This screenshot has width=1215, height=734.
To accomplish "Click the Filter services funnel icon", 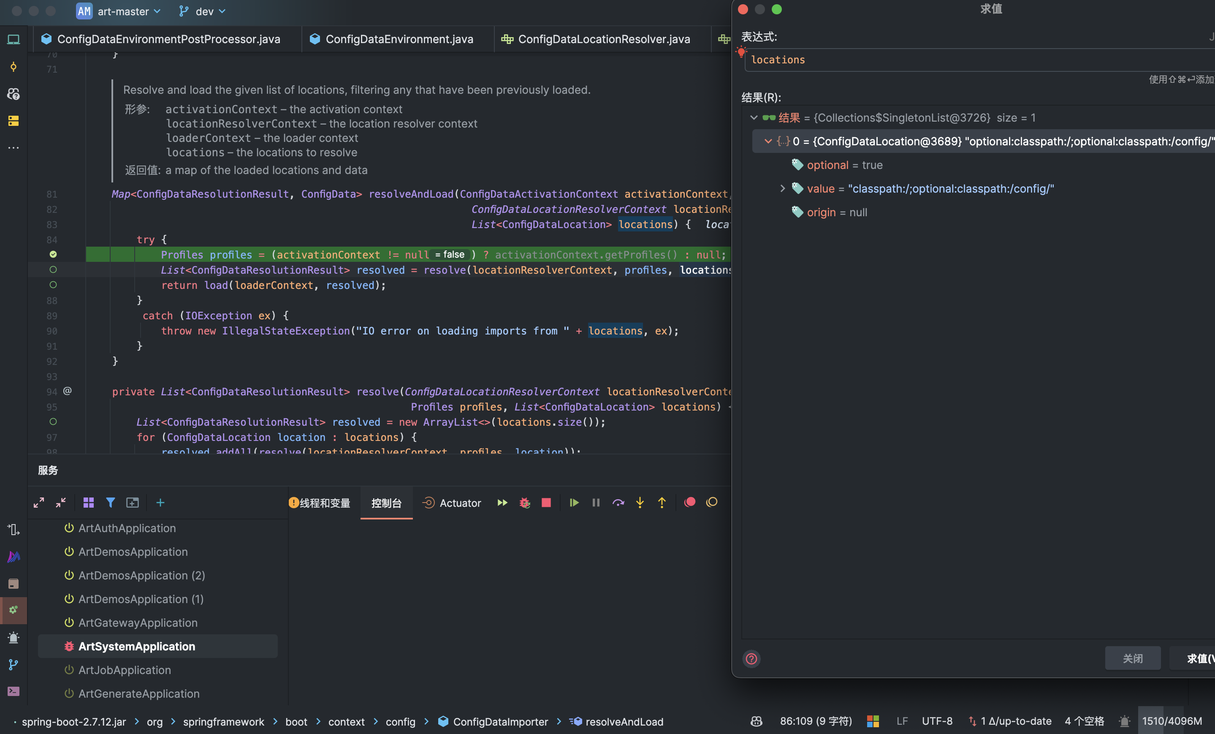I will 111,503.
